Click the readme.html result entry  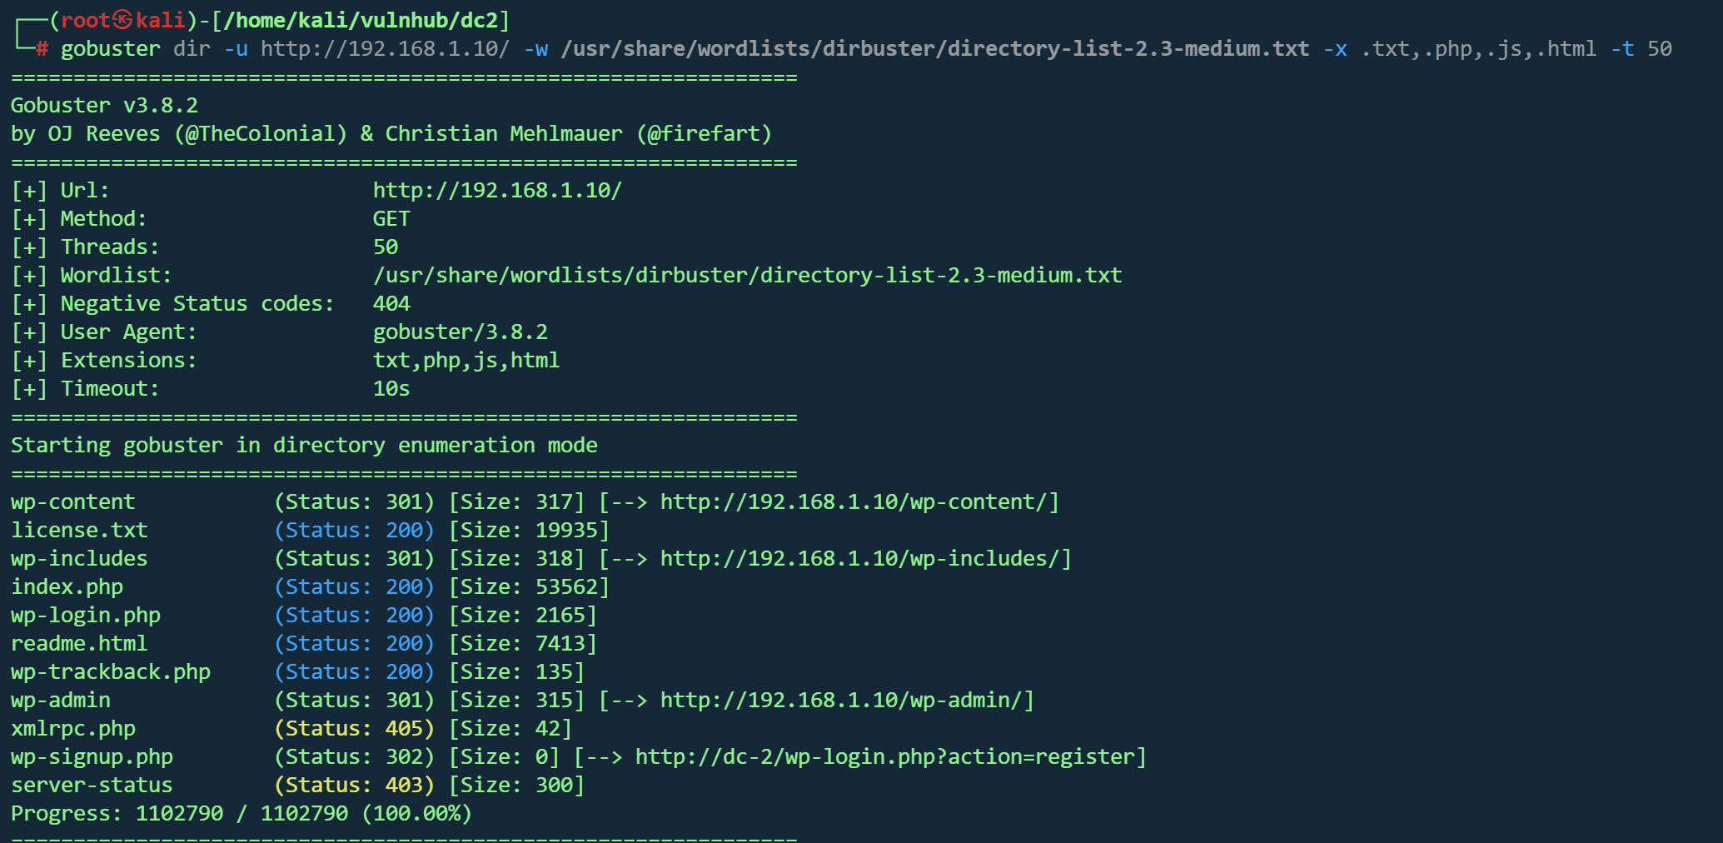[79, 644]
